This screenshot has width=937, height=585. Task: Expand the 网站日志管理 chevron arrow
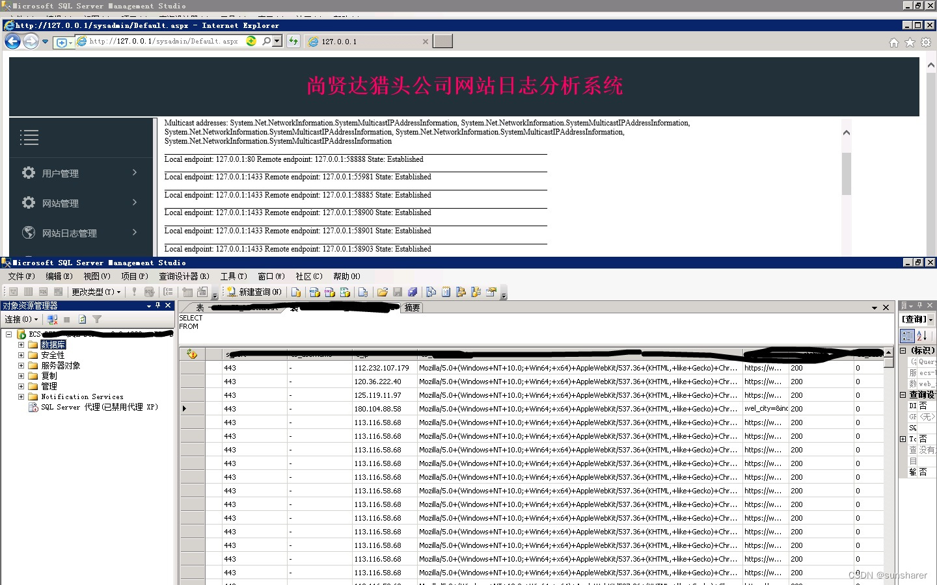pos(135,232)
